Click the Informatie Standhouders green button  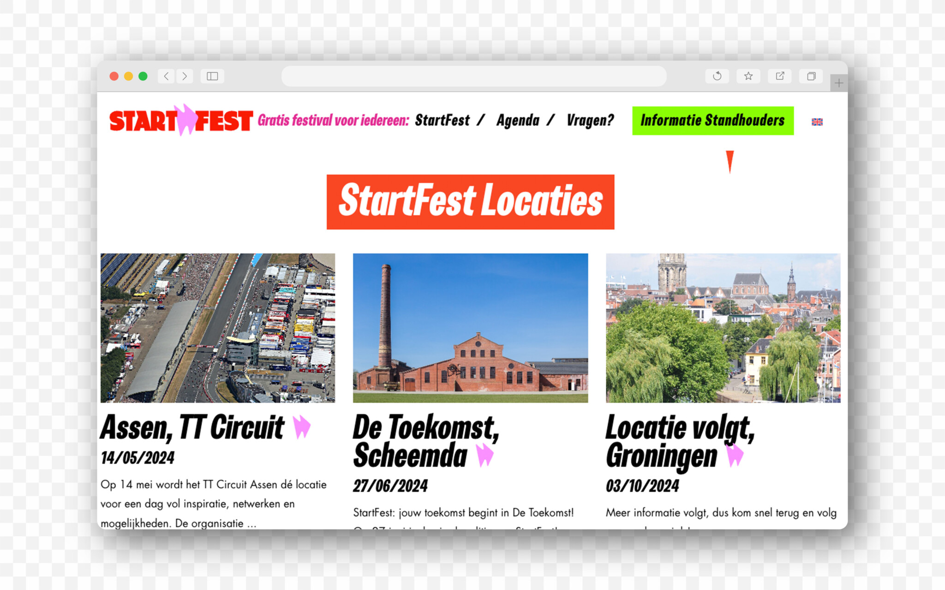tap(712, 120)
